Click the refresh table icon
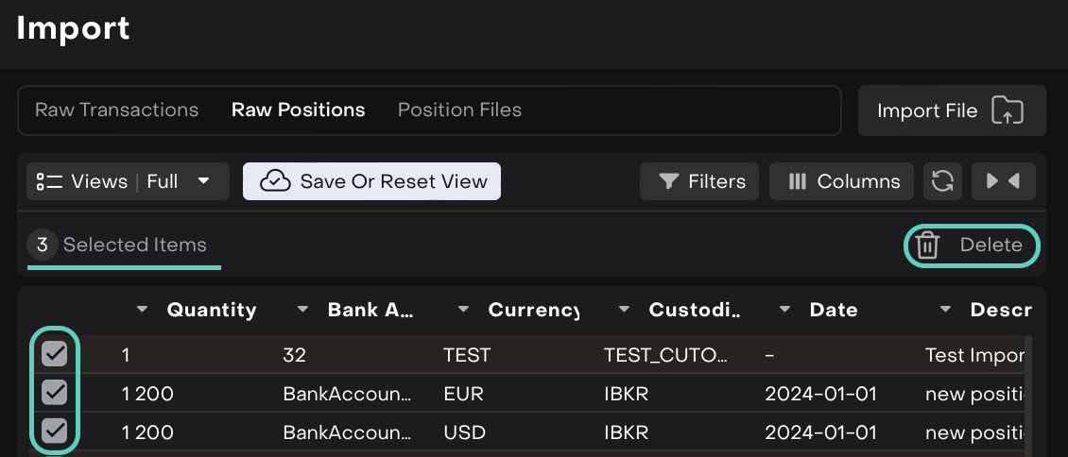The height and width of the screenshot is (457, 1068). tap(942, 181)
